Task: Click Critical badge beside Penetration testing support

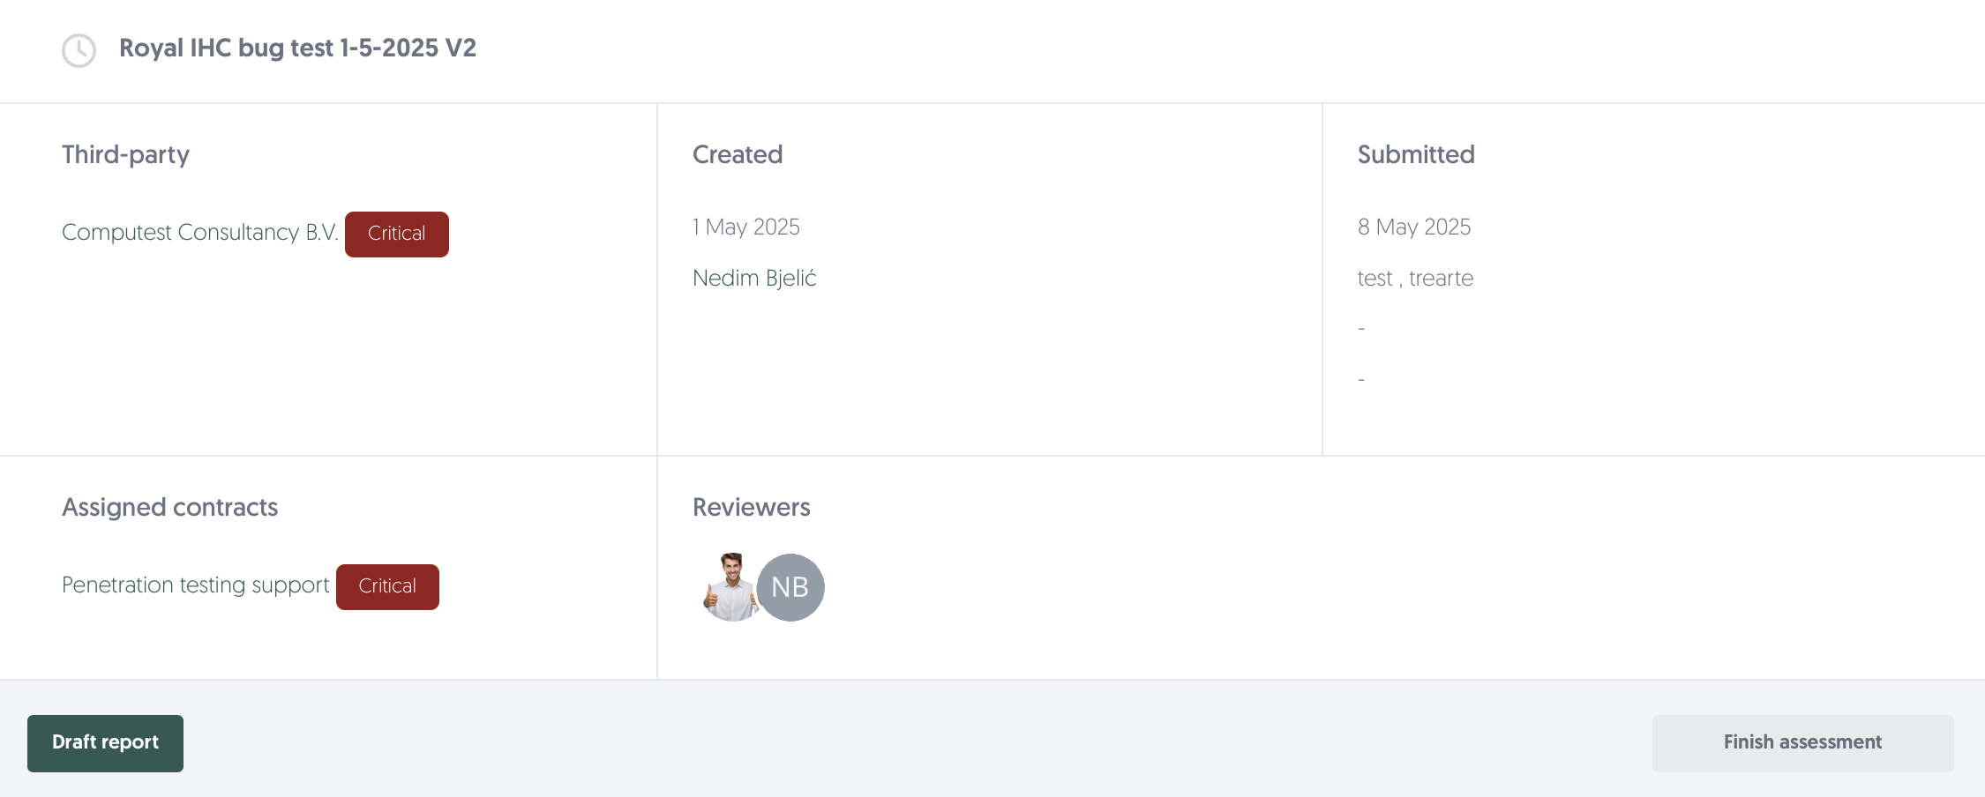Action: (x=387, y=586)
